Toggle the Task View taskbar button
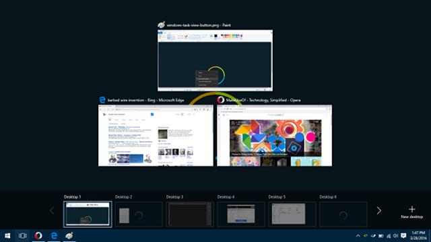Image resolution: width=431 pixels, height=242 pixels. (x=22, y=236)
